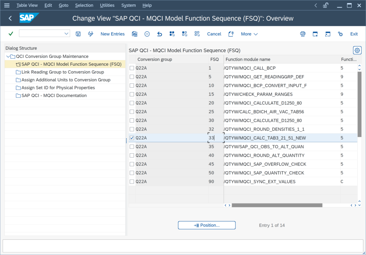
Task: Click the create new session window icon
Action: (315, 34)
